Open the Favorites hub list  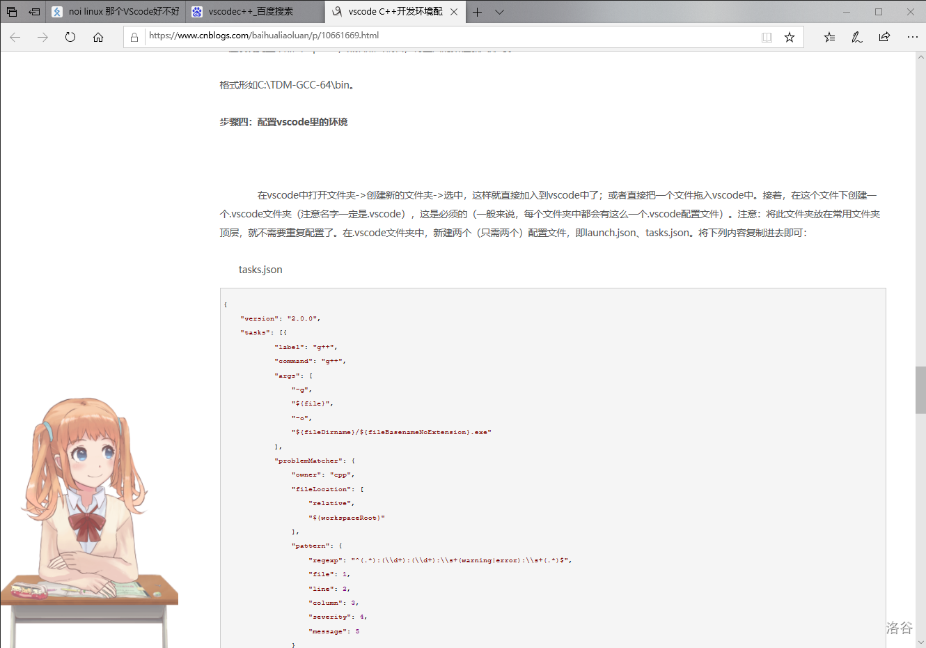(829, 37)
